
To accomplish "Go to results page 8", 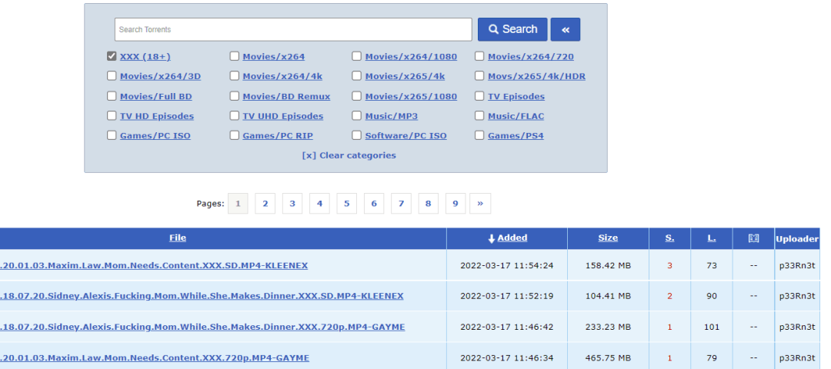I will click(429, 203).
